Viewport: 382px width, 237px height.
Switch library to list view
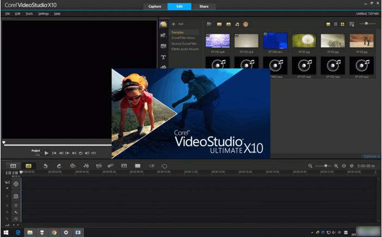point(335,24)
